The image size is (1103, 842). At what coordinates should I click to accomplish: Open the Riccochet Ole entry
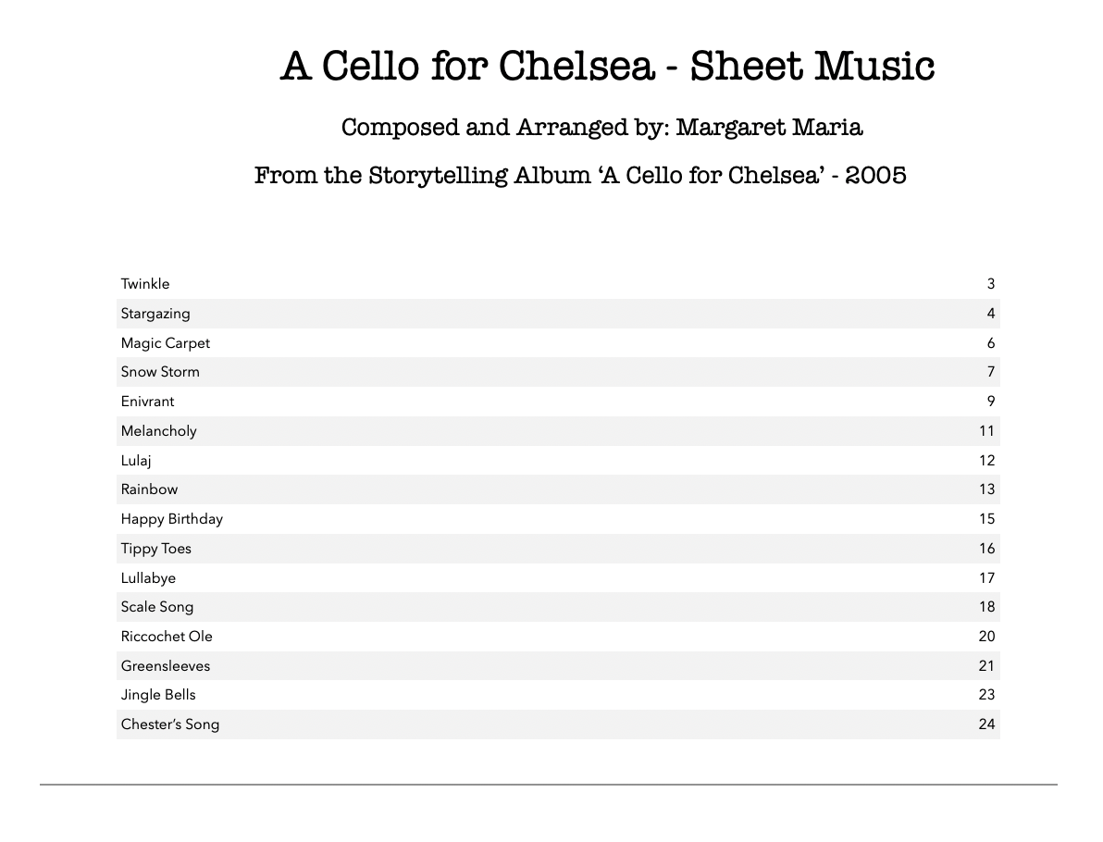point(167,637)
